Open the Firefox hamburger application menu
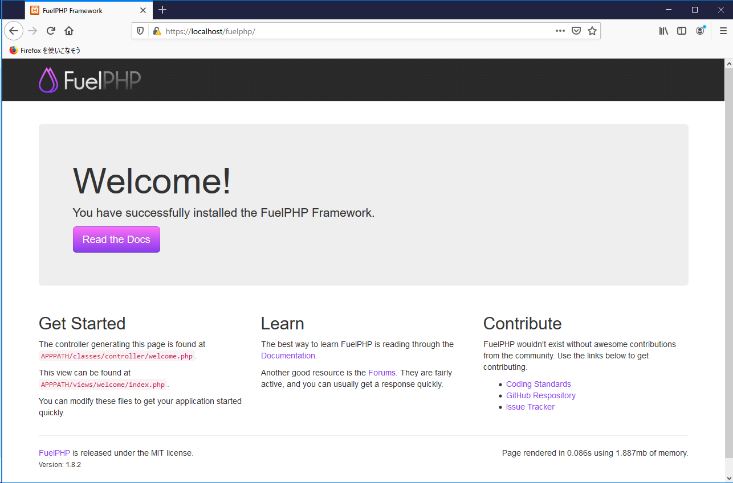Viewport: 733px width, 483px height. tap(723, 31)
